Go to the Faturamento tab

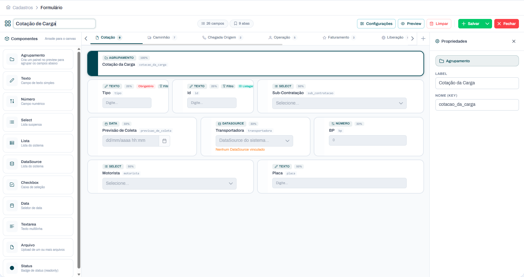[339, 38]
